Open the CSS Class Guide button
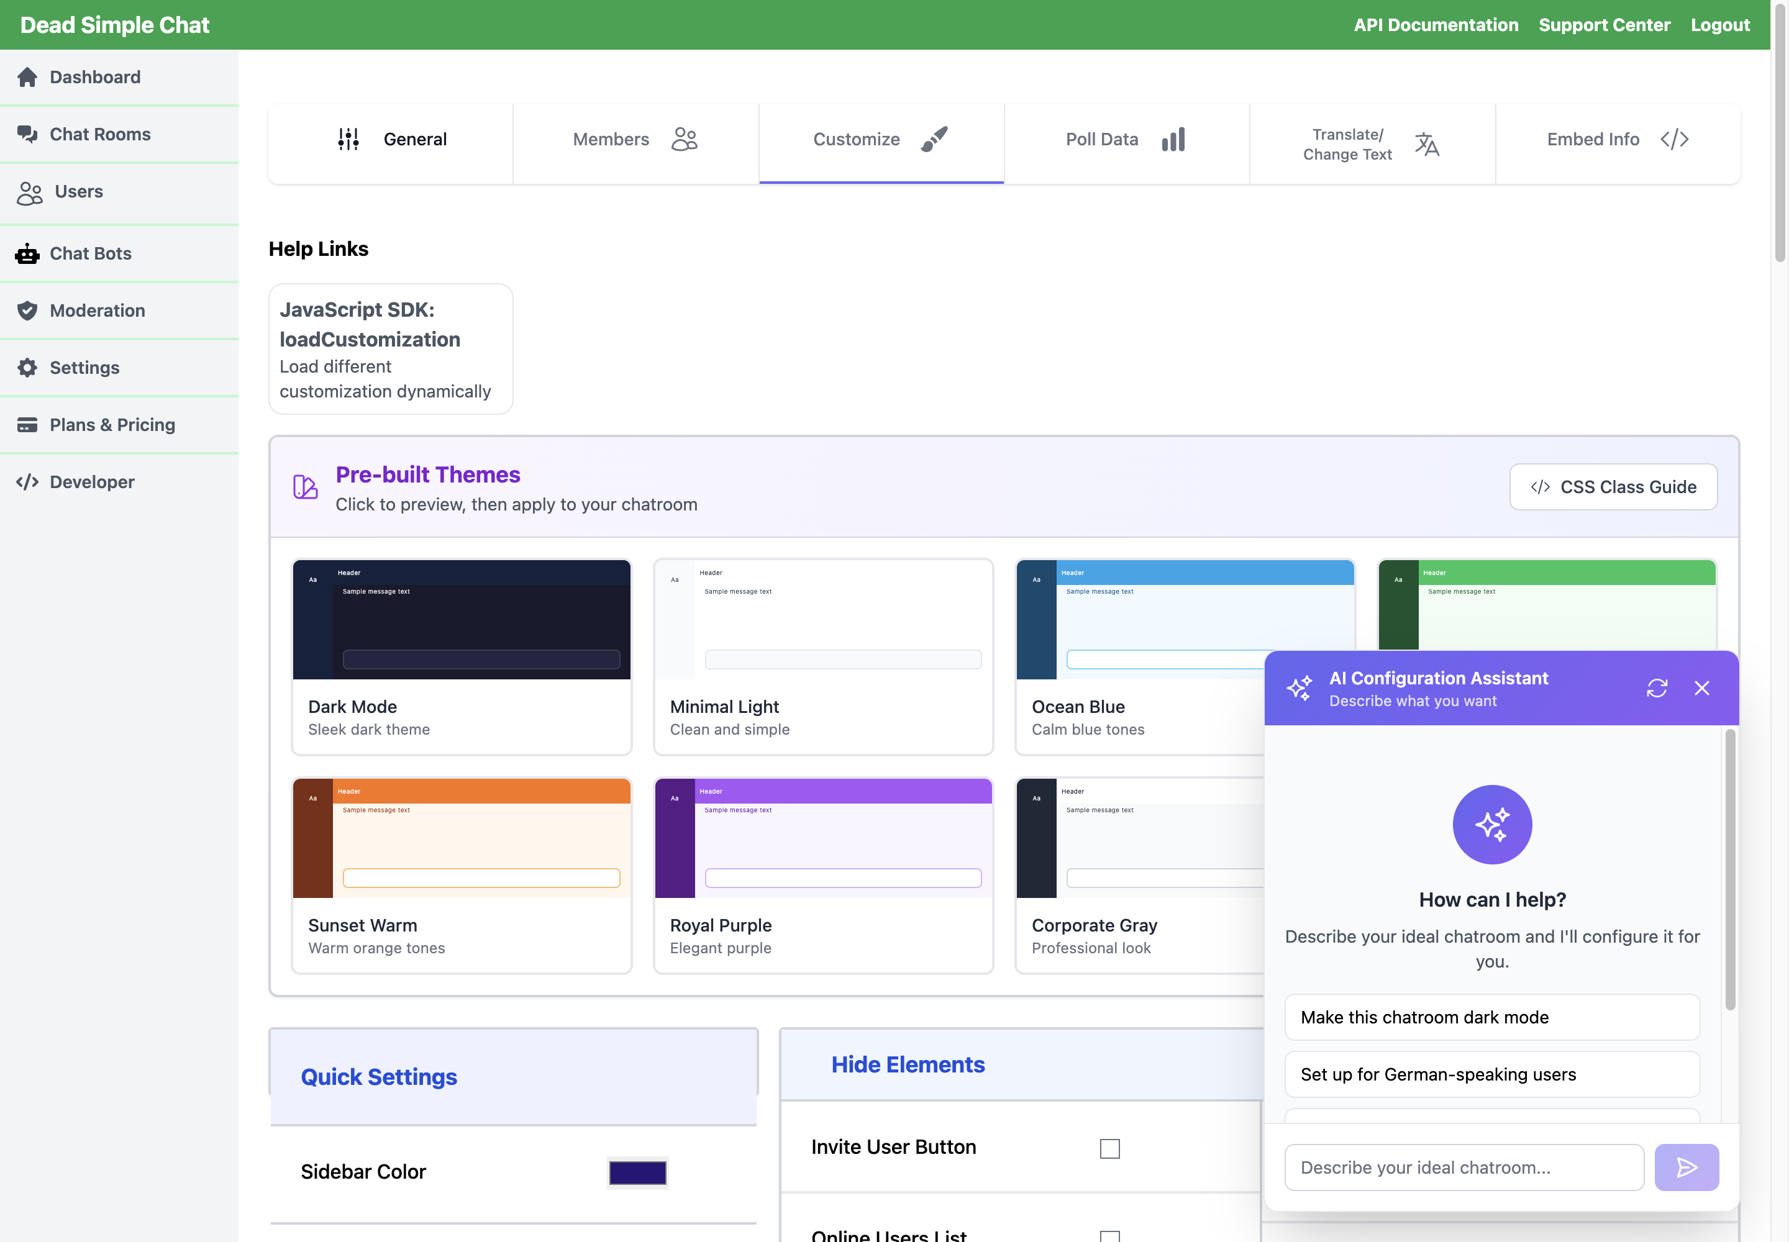1789x1242 pixels. tap(1613, 486)
